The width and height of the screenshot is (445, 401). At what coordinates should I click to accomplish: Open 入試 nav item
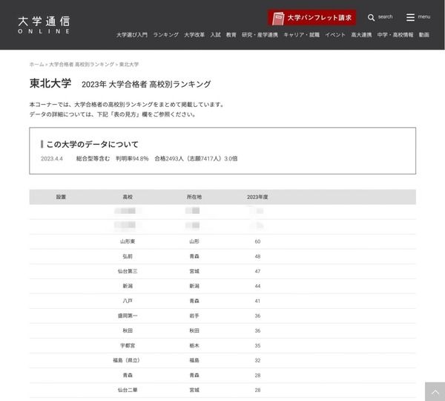215,35
